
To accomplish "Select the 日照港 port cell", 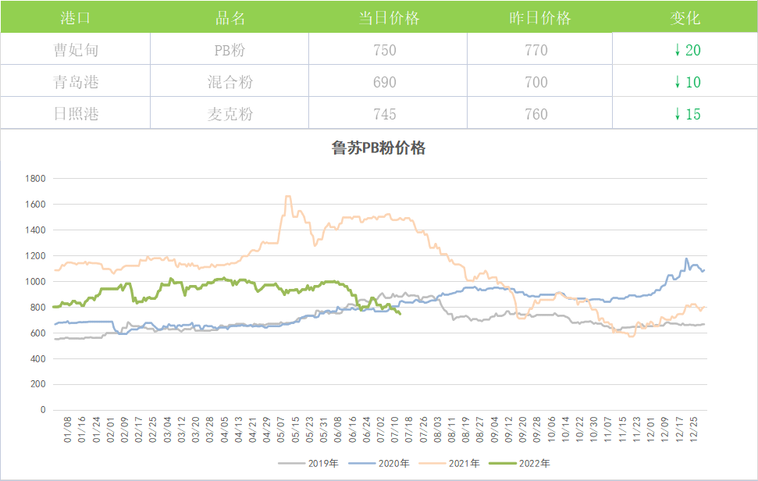I will click(75, 114).
